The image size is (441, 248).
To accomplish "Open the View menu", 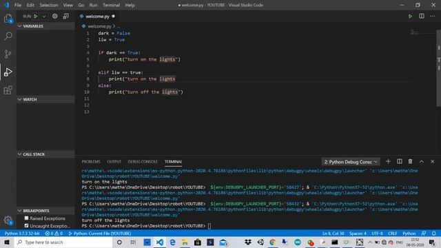I will tap(68, 5).
